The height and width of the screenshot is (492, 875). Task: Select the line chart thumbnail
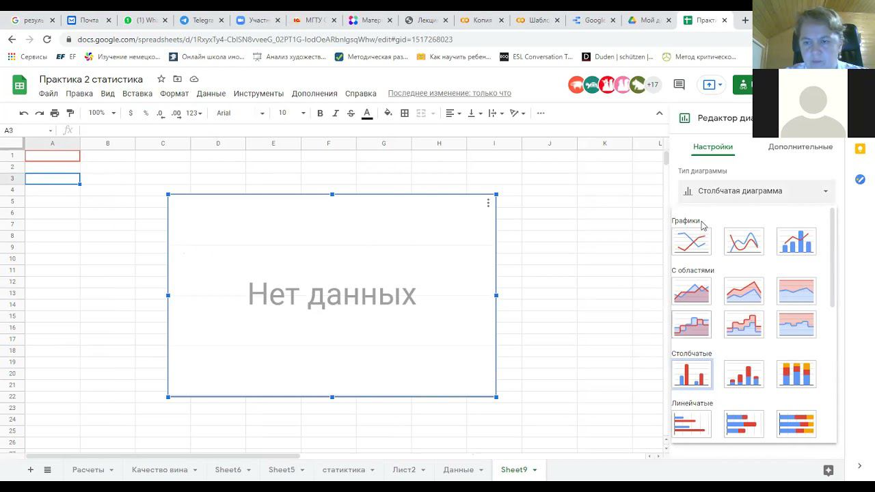[x=691, y=241]
